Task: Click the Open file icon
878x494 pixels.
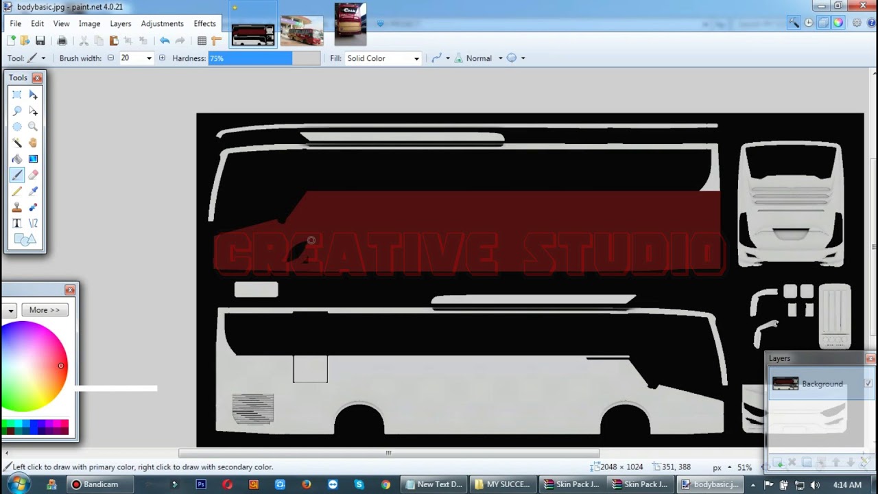Action: pyautogui.click(x=25, y=40)
